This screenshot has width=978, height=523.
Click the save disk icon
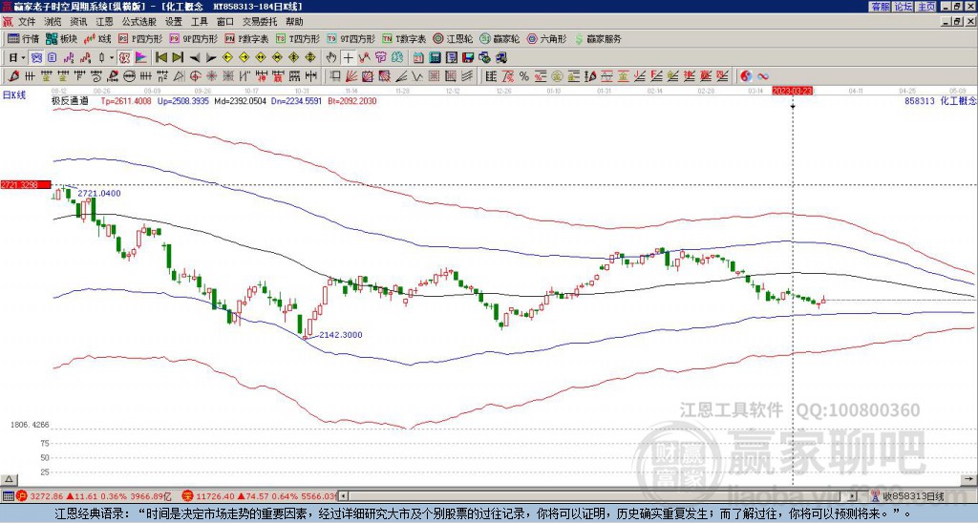coord(468,58)
